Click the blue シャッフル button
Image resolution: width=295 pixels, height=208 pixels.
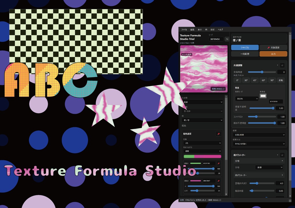point(245,48)
